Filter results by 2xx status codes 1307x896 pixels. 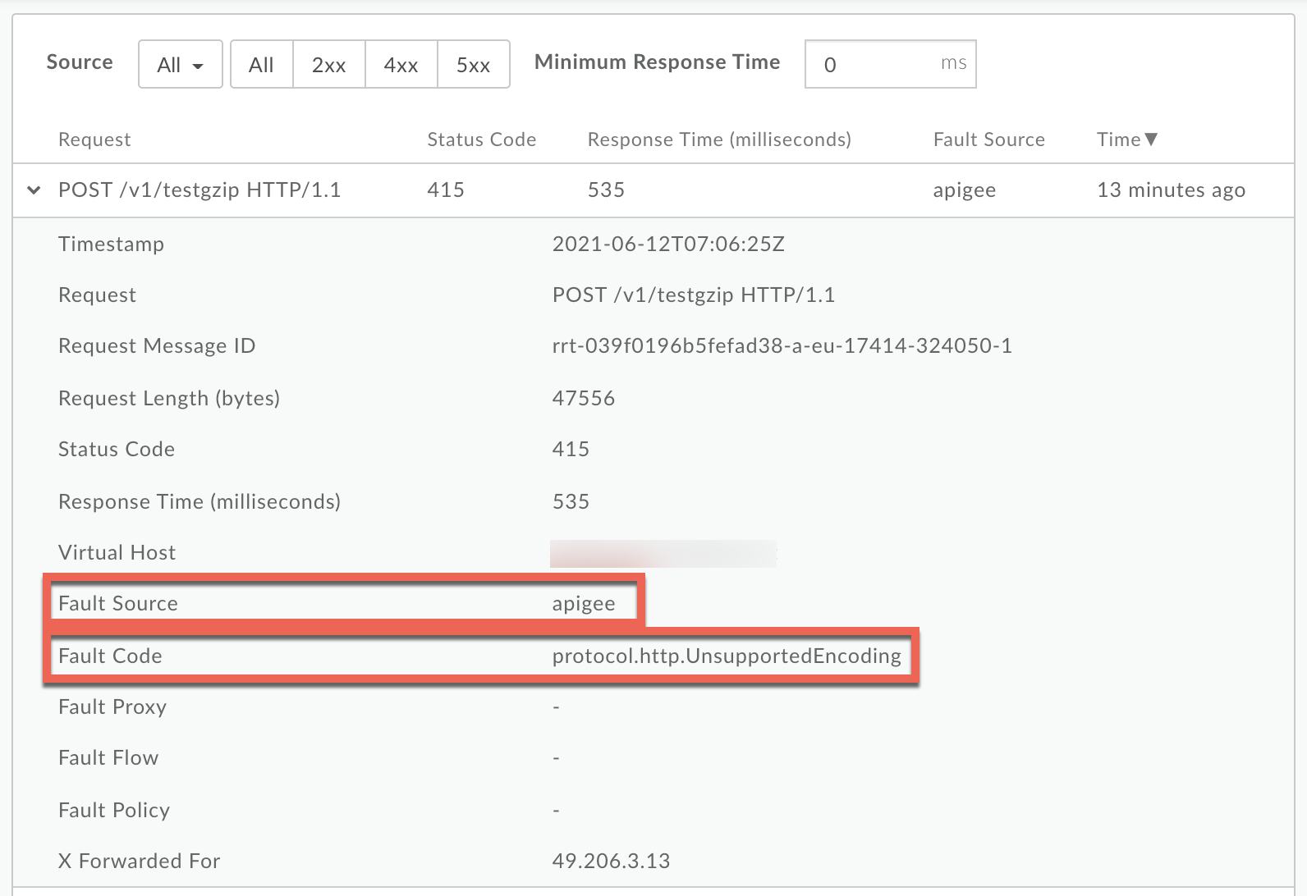(x=328, y=65)
